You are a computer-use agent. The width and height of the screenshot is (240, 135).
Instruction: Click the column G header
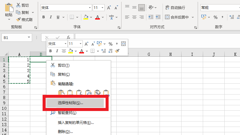149,54
